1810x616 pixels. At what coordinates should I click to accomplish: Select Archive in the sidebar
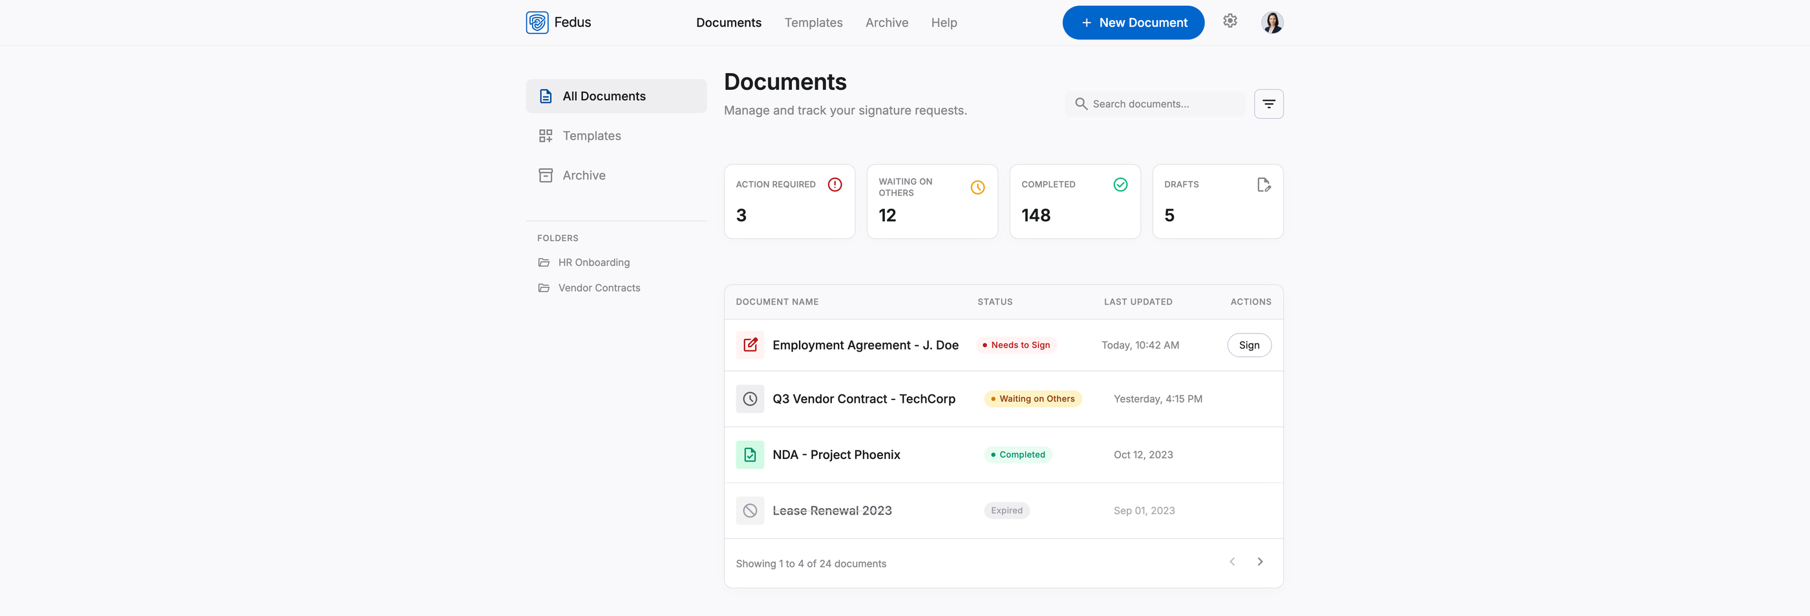[616, 175]
